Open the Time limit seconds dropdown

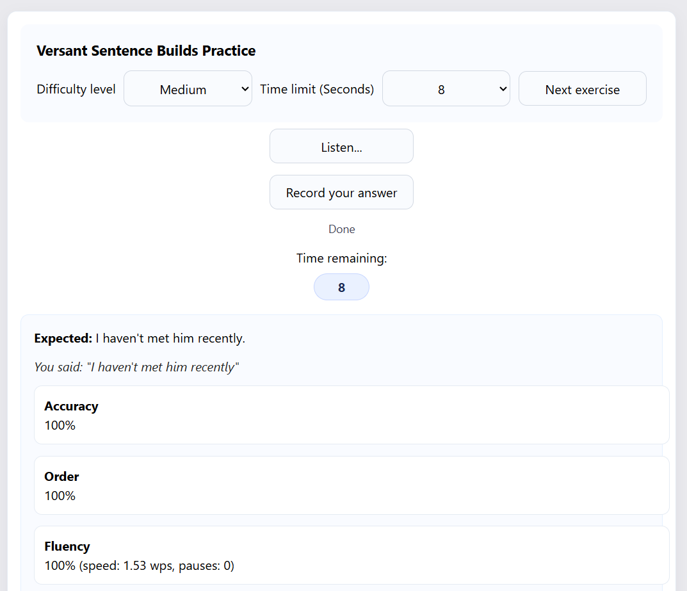click(446, 88)
